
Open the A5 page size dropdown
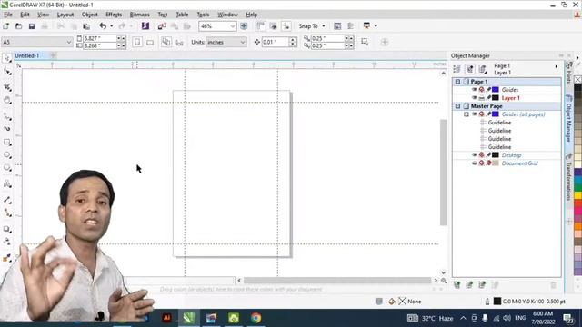pos(69,42)
